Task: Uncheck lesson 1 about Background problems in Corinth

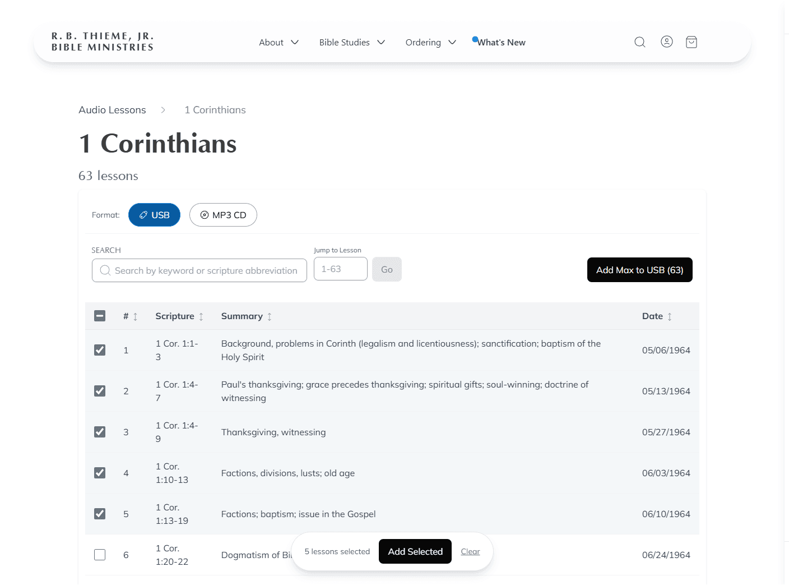Action: [x=100, y=349]
